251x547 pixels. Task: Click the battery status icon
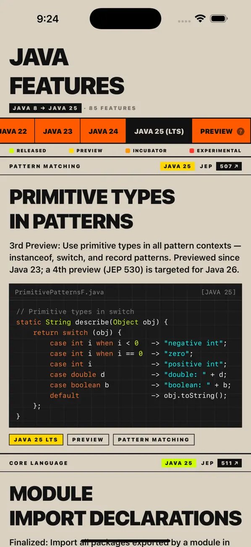pos(219,19)
